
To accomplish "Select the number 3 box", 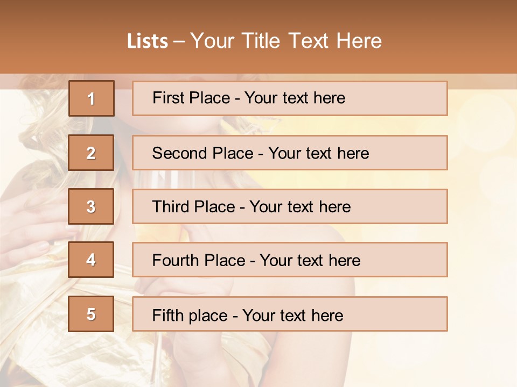I will click(91, 206).
